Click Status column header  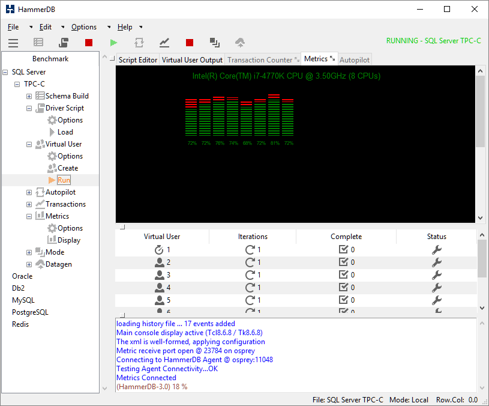437,237
